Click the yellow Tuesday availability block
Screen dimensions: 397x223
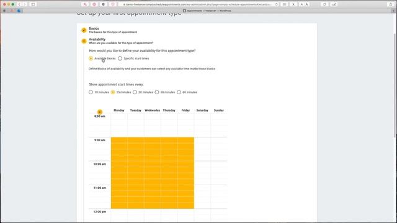[x=136, y=173]
